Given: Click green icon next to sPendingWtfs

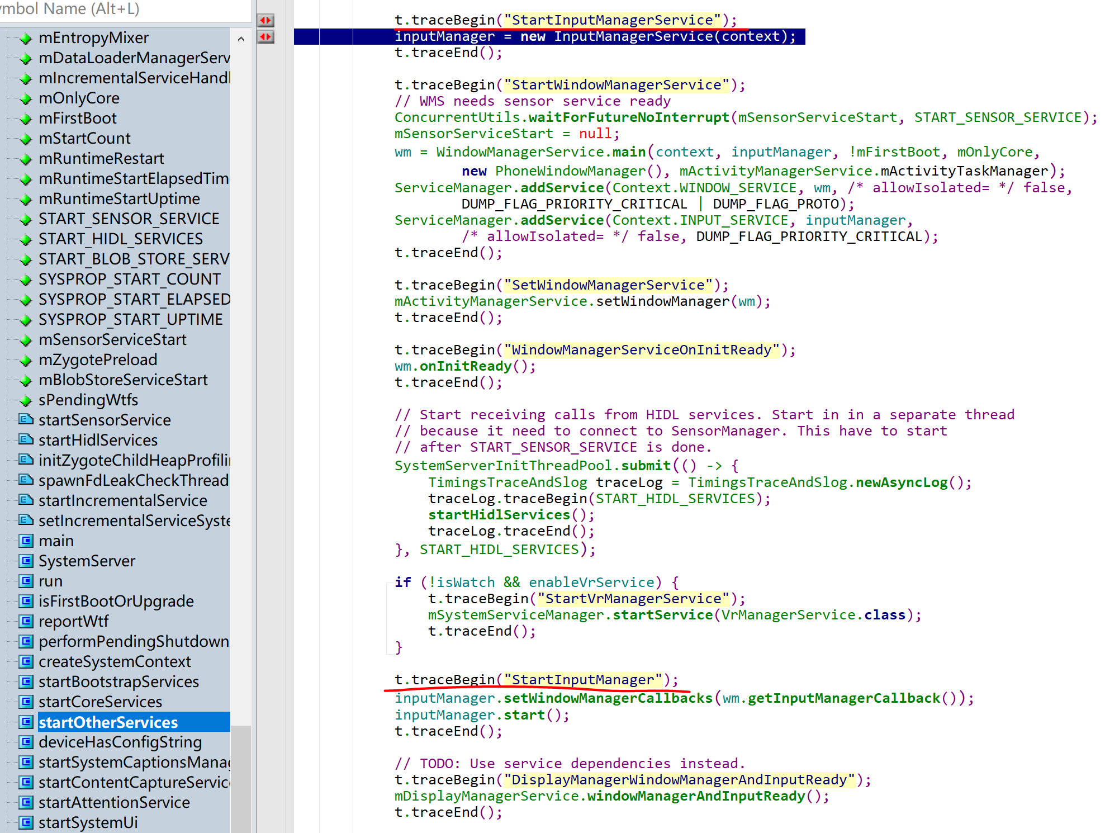Looking at the screenshot, I should tap(25, 401).
